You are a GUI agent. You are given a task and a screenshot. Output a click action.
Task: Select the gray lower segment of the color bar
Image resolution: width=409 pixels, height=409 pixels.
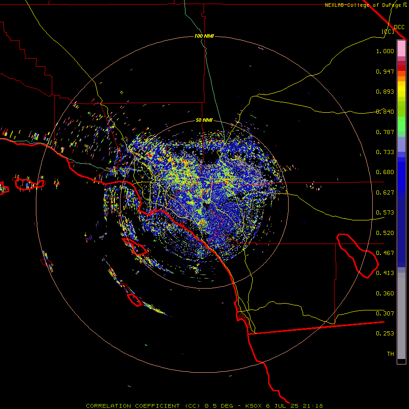tap(401, 316)
